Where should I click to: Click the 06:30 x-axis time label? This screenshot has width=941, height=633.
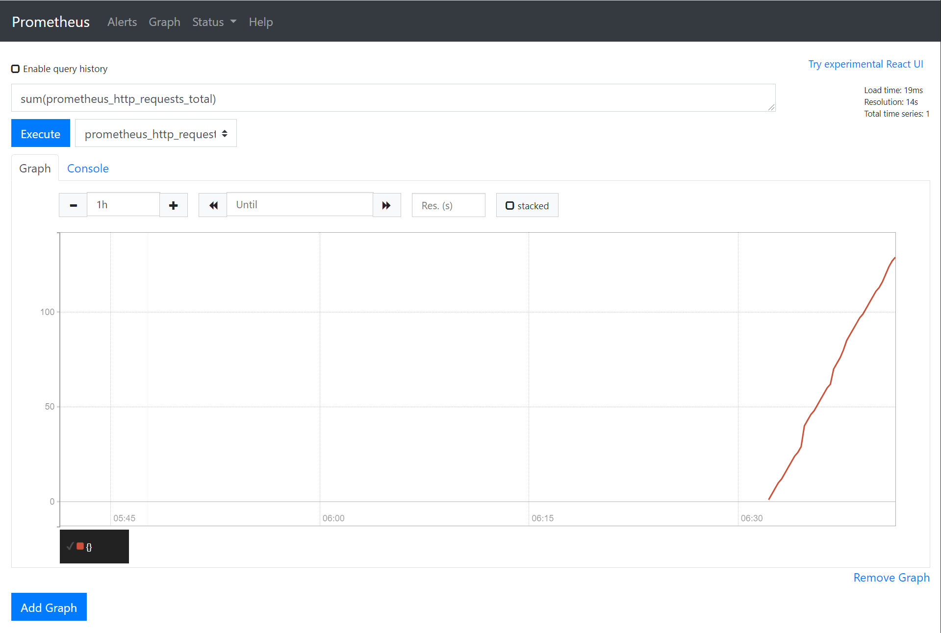pyautogui.click(x=752, y=518)
